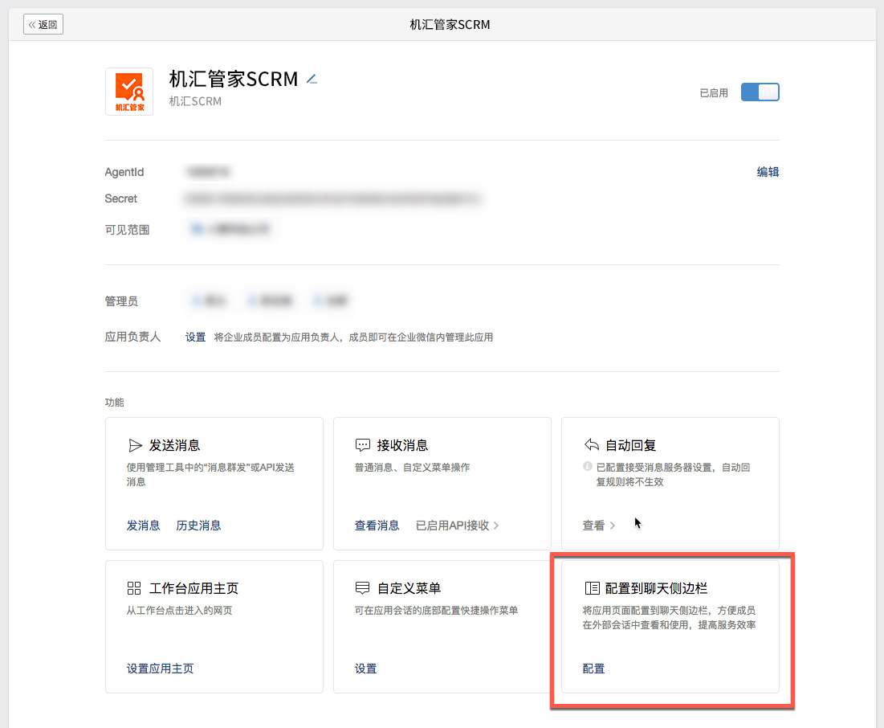Viewport: 884px width, 728px height.
Task: Select the 自定义菜单 card title
Action: point(409,588)
